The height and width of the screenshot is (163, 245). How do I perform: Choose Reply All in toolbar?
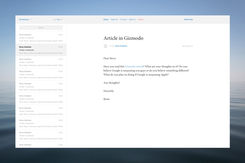point(114,20)
